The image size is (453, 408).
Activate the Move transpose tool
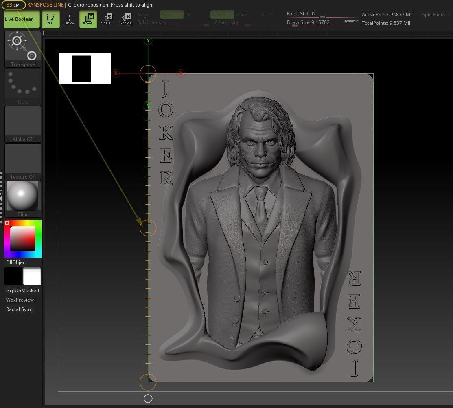[88, 20]
